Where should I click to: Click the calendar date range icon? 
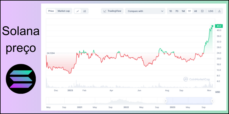202,11
